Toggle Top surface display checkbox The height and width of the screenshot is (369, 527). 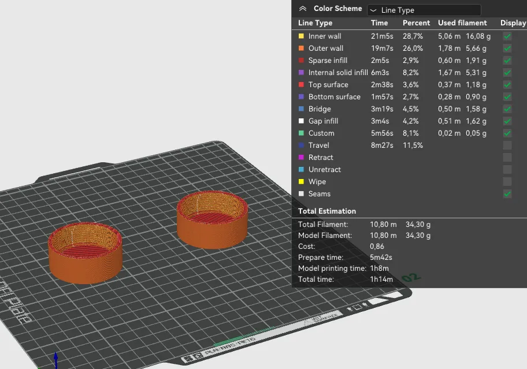507,85
